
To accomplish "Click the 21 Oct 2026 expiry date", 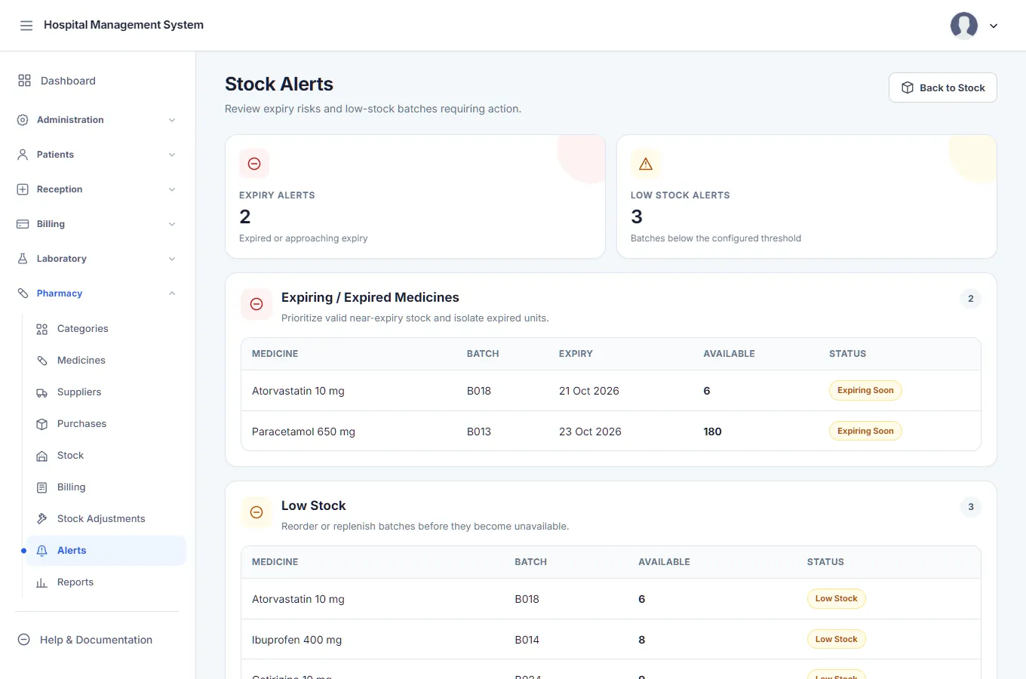I will coord(589,391).
